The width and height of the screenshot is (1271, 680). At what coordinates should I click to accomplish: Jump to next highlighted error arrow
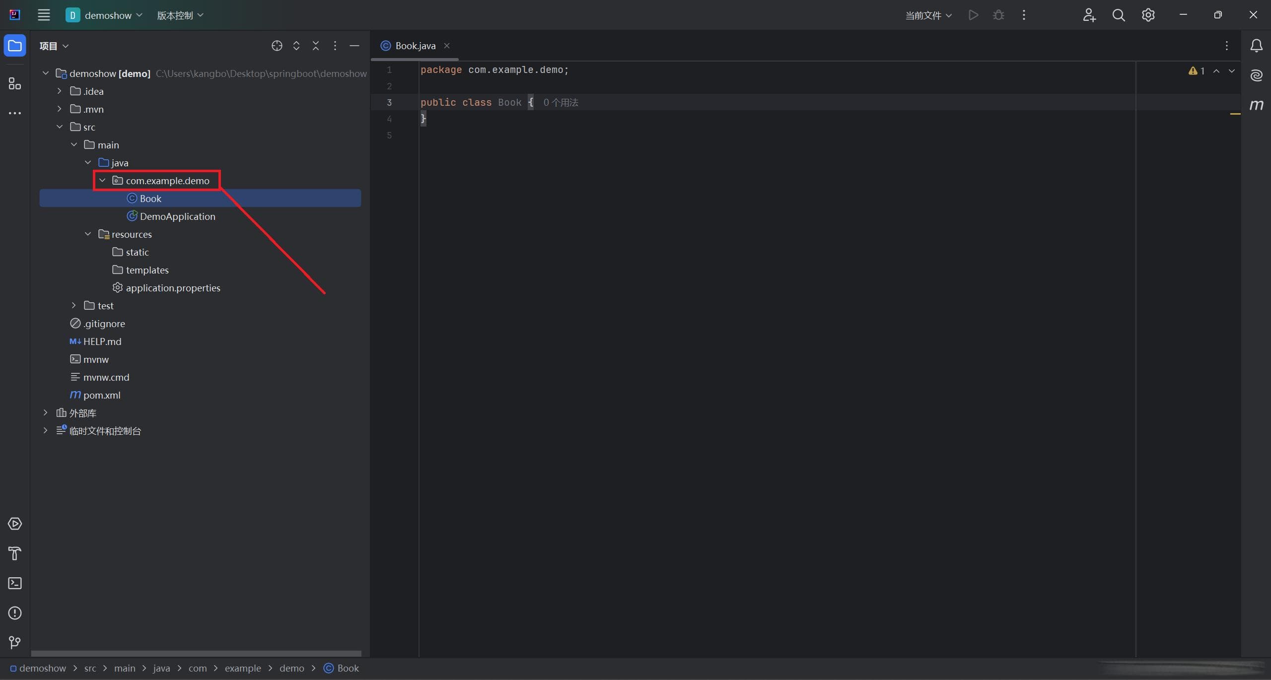pyautogui.click(x=1232, y=71)
